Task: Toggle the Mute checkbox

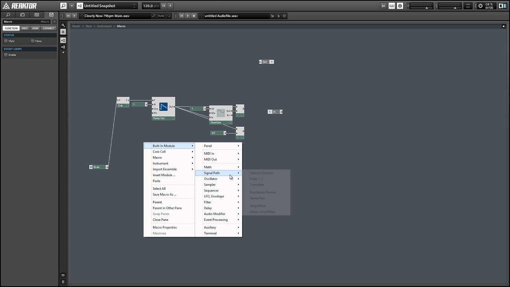Action: (x=6, y=41)
